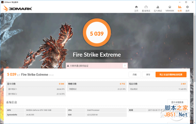Screen dimensions: 196x124
Task: Click the physics score value 6 712
Action: pos(122,84)
